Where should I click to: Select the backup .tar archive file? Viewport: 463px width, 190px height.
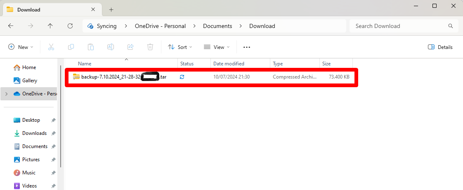tap(120, 77)
